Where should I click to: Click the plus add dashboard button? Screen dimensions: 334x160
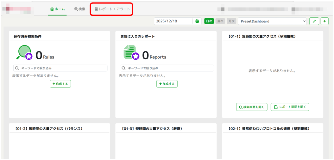point(325,21)
